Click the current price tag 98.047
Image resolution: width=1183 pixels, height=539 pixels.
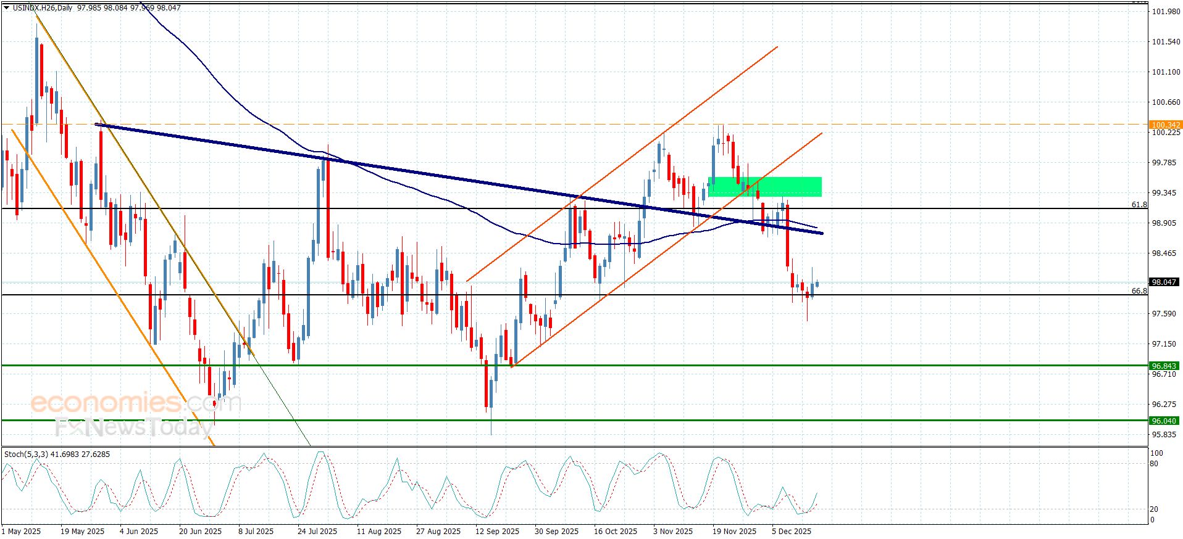point(1164,282)
